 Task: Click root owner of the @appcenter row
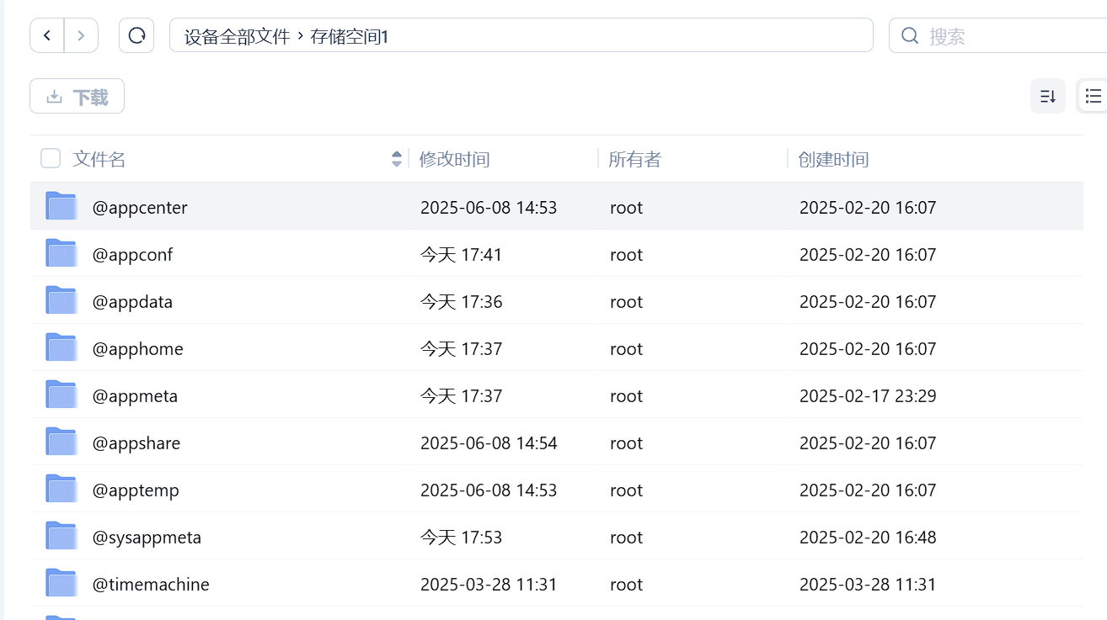(x=626, y=207)
